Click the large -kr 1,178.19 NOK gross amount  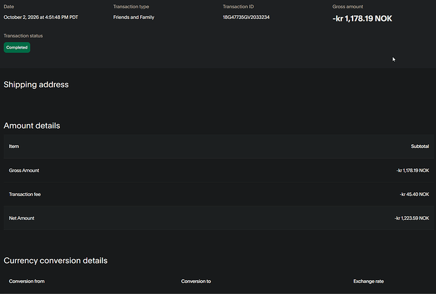pos(362,18)
